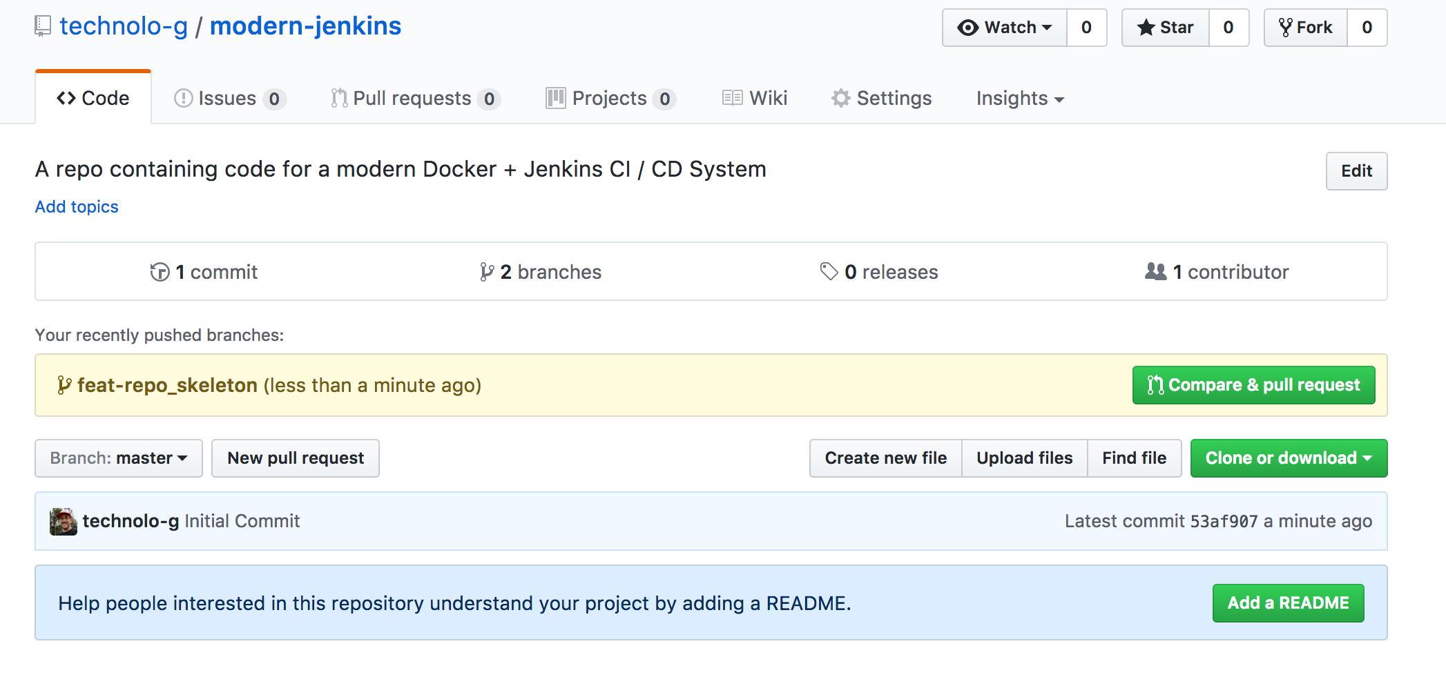Click the Edit description button
This screenshot has height=686, width=1446.
pyautogui.click(x=1356, y=171)
